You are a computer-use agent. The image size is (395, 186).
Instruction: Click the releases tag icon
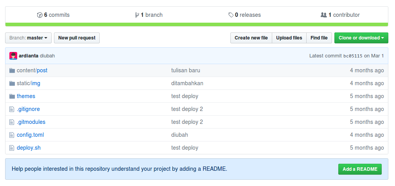[x=231, y=15]
